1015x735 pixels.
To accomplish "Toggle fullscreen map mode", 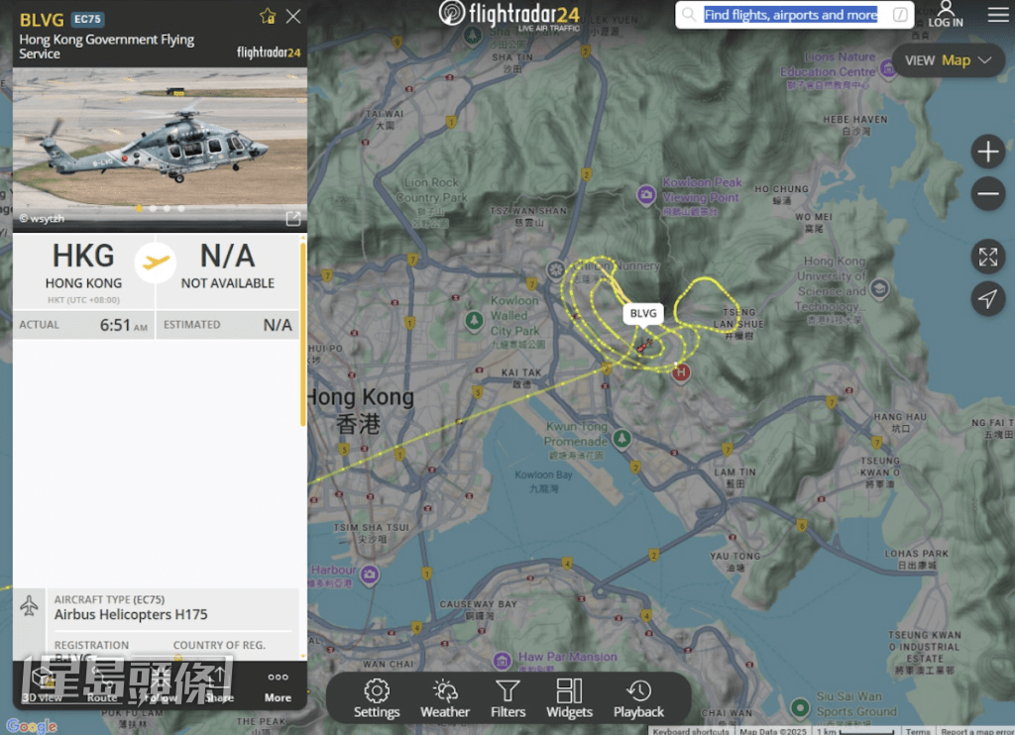I will pyautogui.click(x=988, y=257).
